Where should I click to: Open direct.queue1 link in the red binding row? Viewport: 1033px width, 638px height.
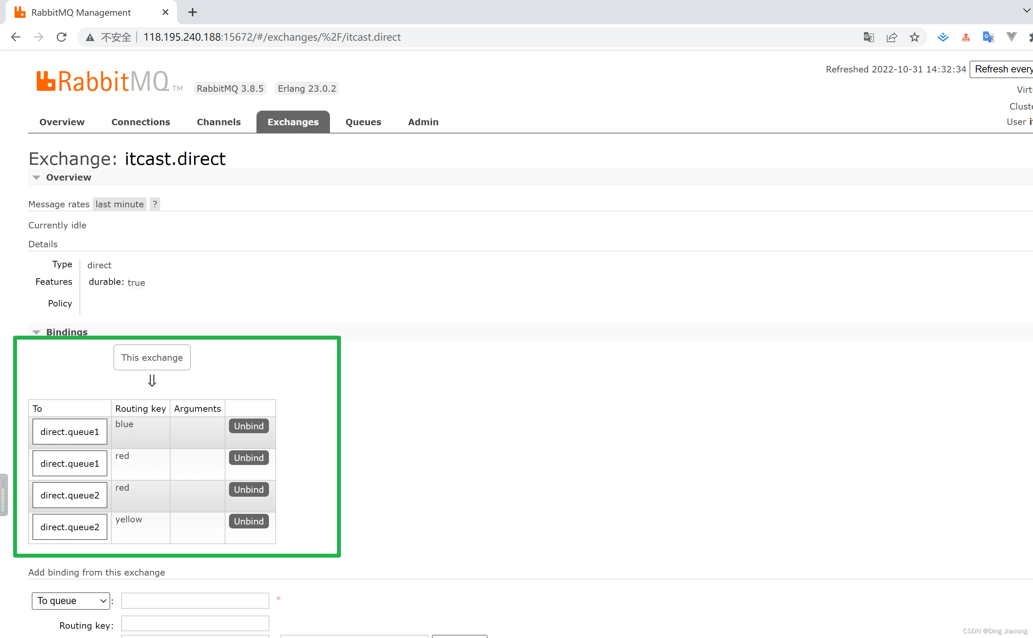(70, 463)
